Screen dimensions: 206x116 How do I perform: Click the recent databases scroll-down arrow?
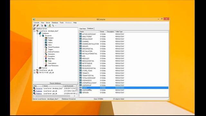coord(77,94)
